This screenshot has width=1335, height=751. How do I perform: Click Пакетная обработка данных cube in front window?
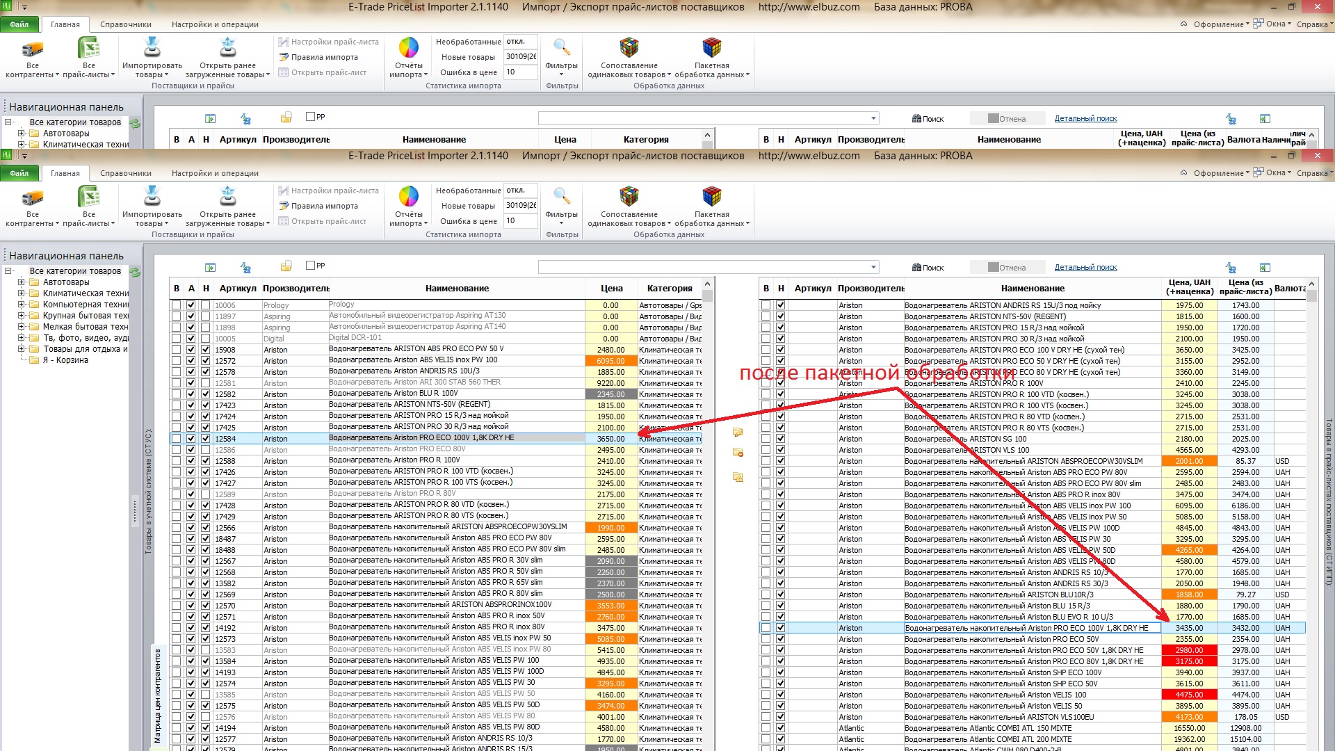[x=711, y=206]
